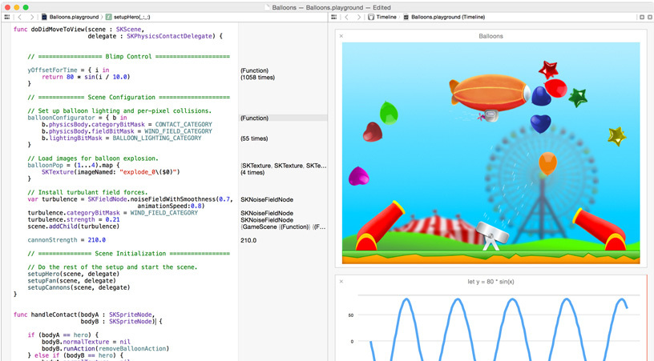The width and height of the screenshot is (654, 361).
Task: Place cursor on 'setupHero(scene, delegate)' call
Action: (x=74, y=274)
